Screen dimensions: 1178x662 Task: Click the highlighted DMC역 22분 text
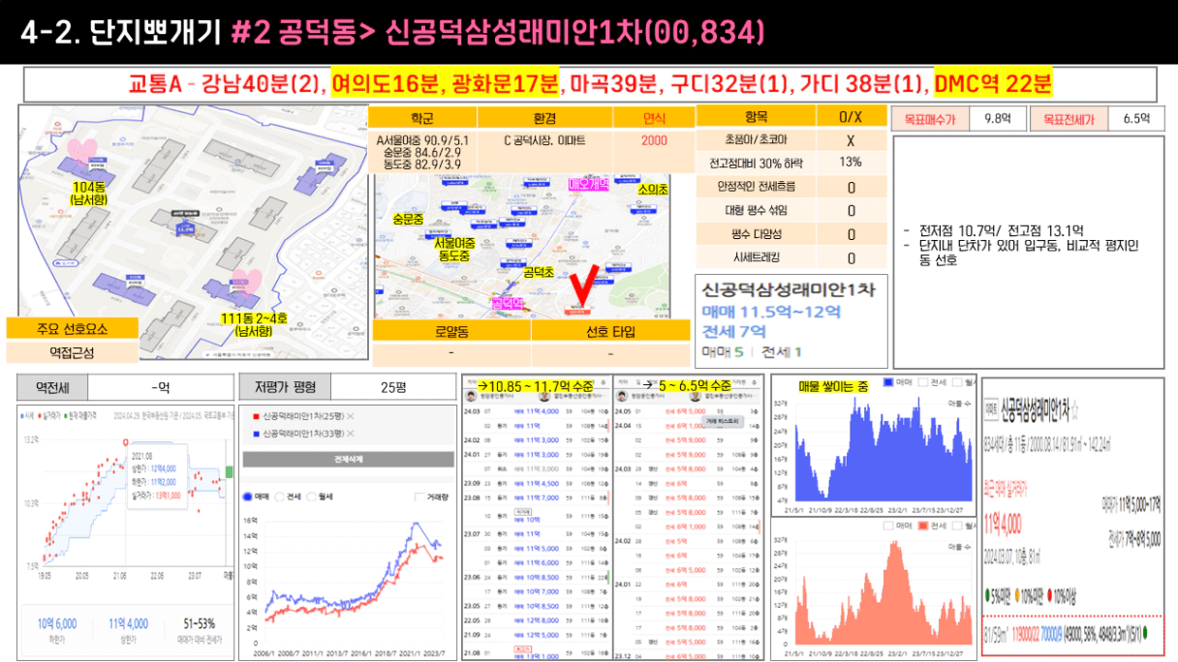[992, 84]
